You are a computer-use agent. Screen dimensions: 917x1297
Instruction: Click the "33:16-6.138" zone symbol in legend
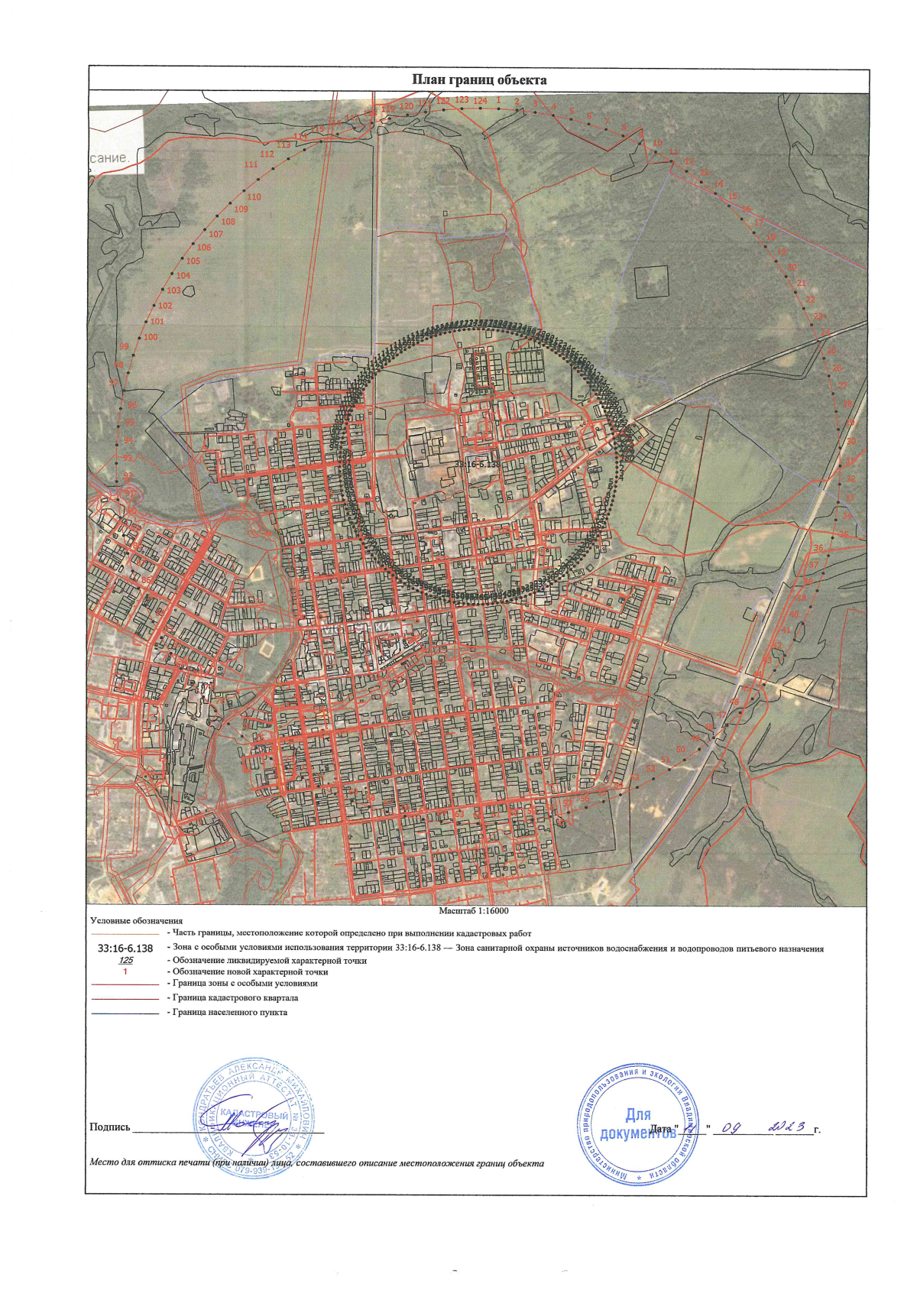click(x=125, y=948)
